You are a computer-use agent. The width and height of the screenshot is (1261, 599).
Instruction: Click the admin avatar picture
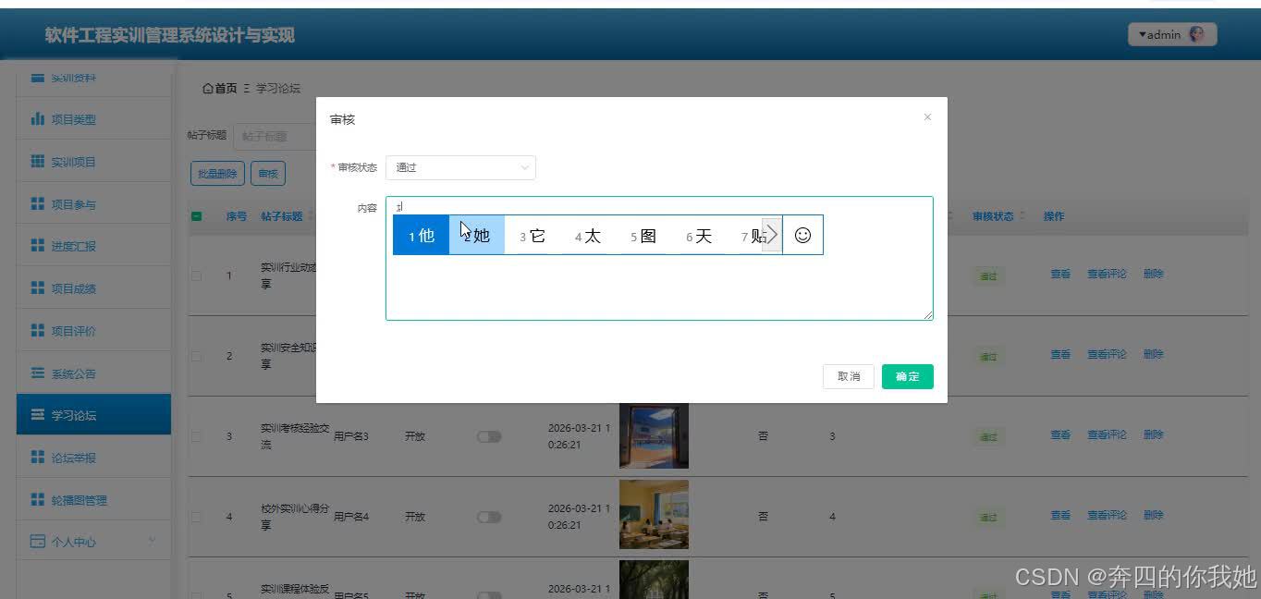[x=1197, y=35]
